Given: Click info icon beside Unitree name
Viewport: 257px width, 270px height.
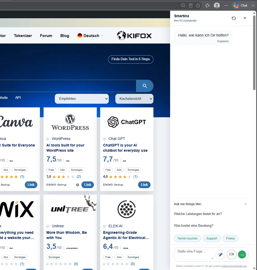Looking at the screenshot, I should pos(48,226).
